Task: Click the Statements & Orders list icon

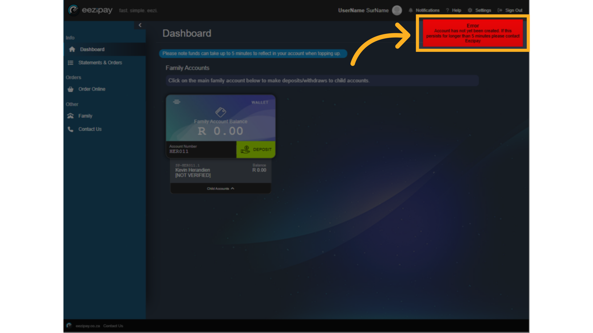Action: tap(70, 63)
